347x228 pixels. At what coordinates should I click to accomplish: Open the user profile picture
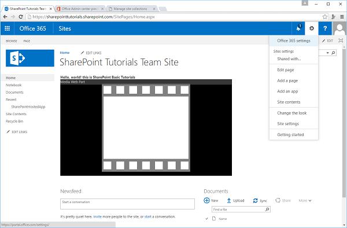[x=339, y=28]
